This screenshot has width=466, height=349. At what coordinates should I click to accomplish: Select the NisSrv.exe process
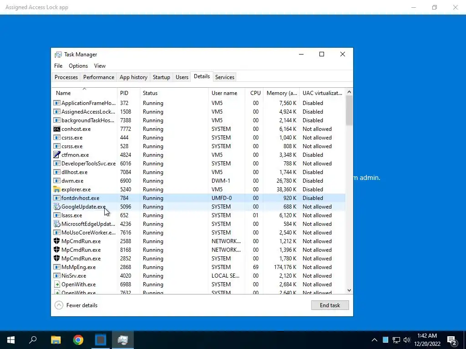[x=198, y=276]
